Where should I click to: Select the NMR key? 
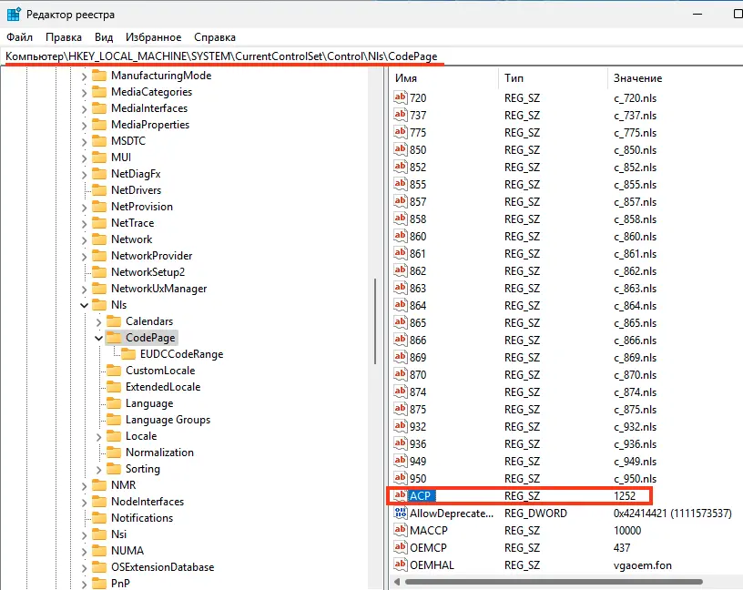click(x=123, y=485)
